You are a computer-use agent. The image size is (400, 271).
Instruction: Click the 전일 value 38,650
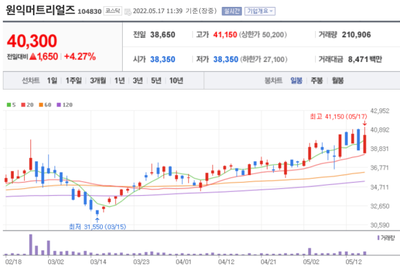click(163, 34)
